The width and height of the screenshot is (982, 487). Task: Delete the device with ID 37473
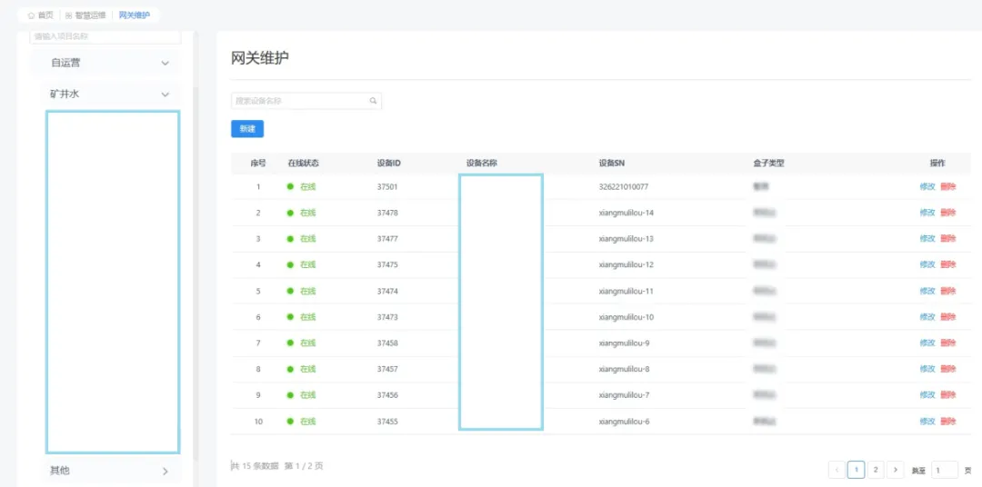pyautogui.click(x=948, y=317)
